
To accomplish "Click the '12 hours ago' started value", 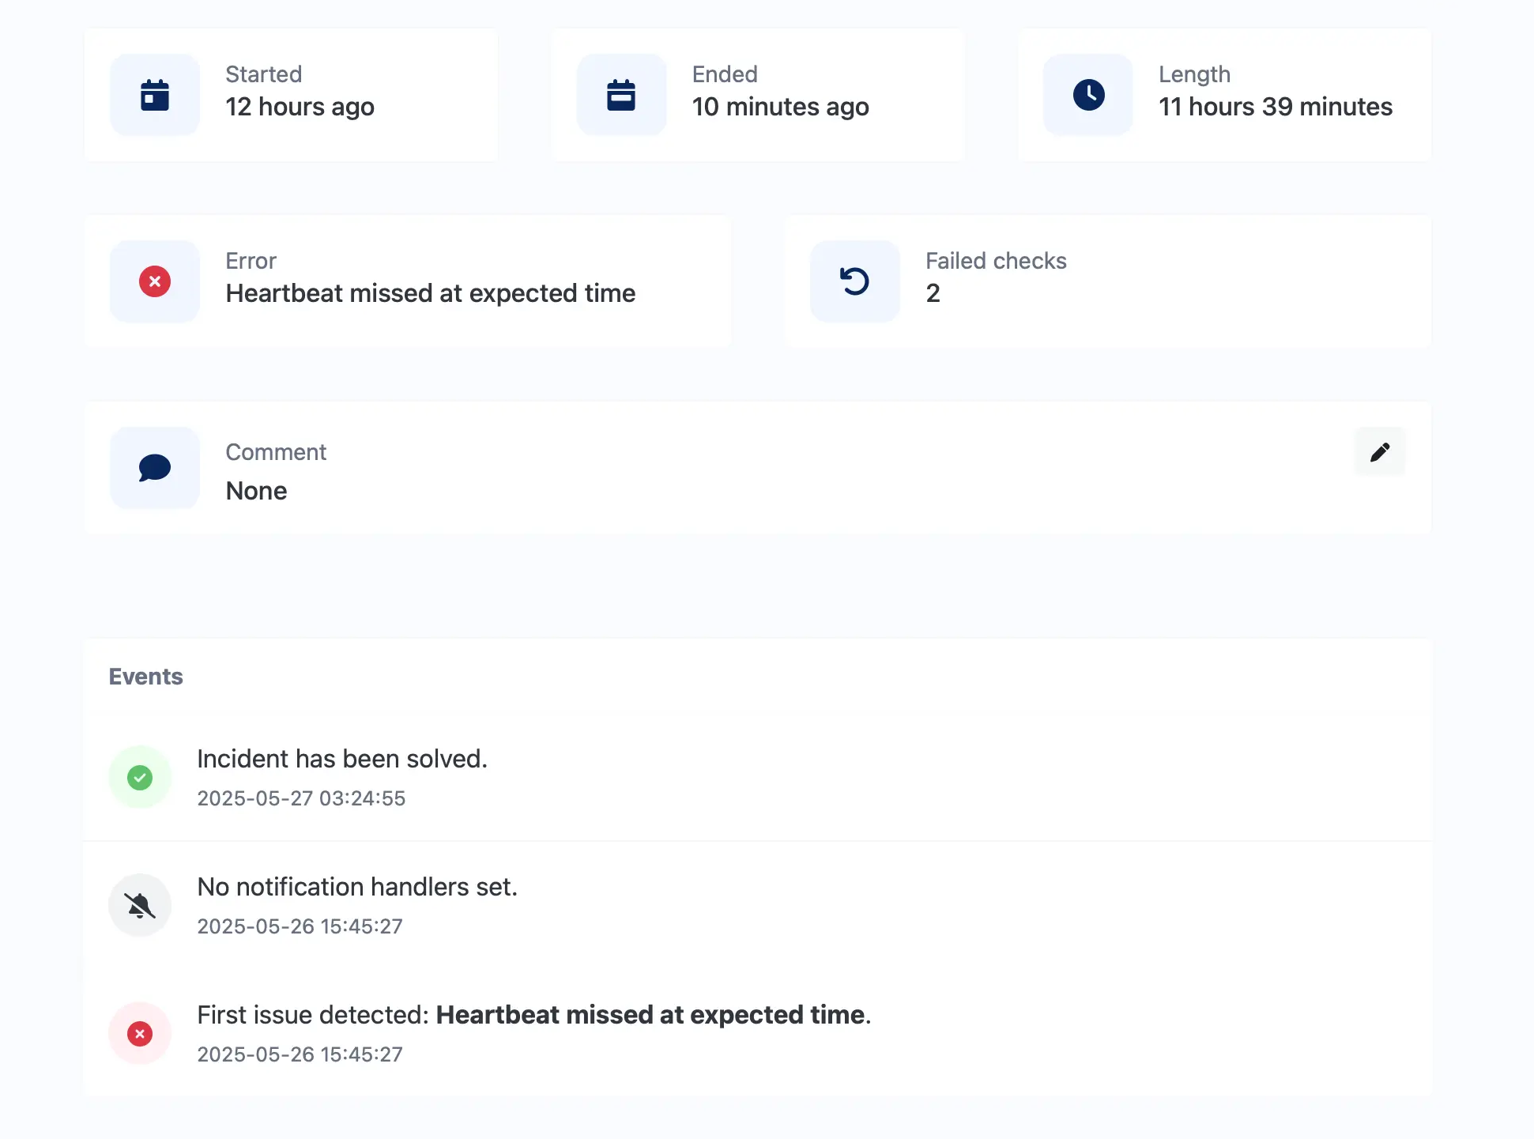I will (x=300, y=107).
